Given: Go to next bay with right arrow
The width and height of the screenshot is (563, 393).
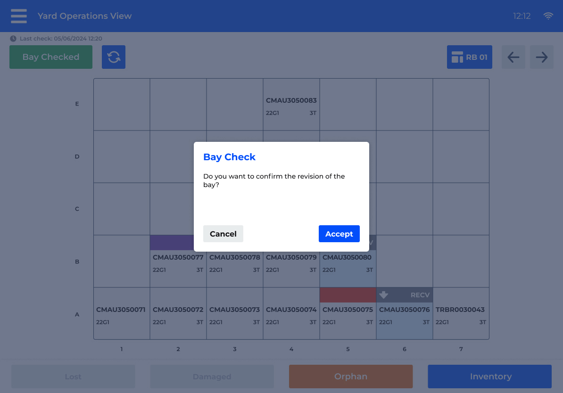Looking at the screenshot, I should 542,57.
